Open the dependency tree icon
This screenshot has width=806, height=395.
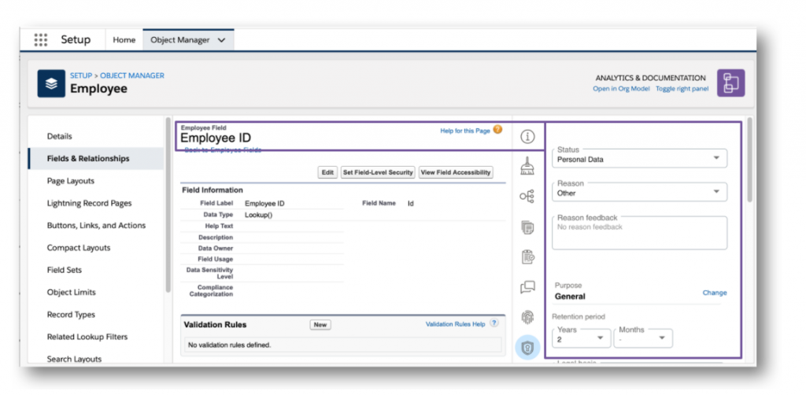point(527,196)
